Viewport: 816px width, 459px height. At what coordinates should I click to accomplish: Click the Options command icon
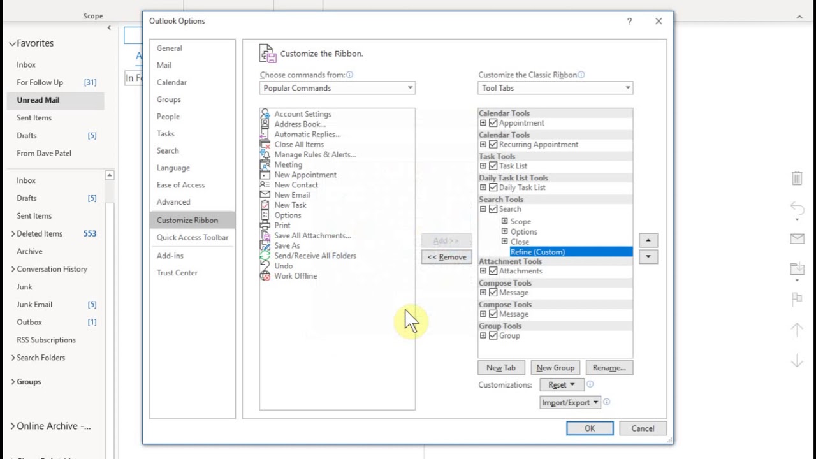(265, 215)
